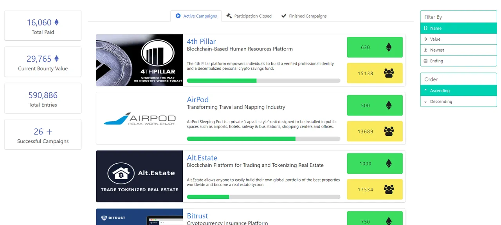Click the up caret beside Ascending
Screen dimensions: 501x225
pos(426,90)
